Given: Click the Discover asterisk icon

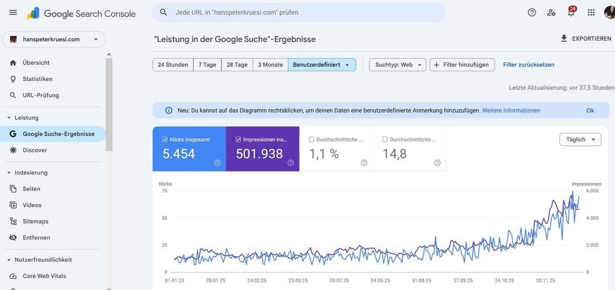Looking at the screenshot, I should (x=13, y=150).
